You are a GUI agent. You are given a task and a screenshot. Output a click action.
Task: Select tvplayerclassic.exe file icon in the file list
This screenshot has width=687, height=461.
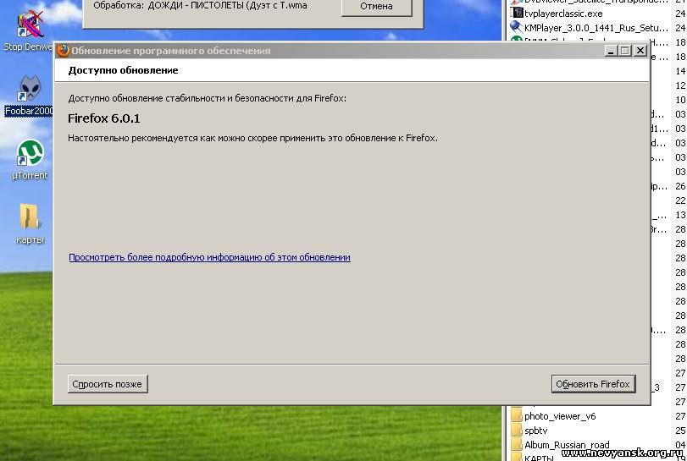(517, 14)
